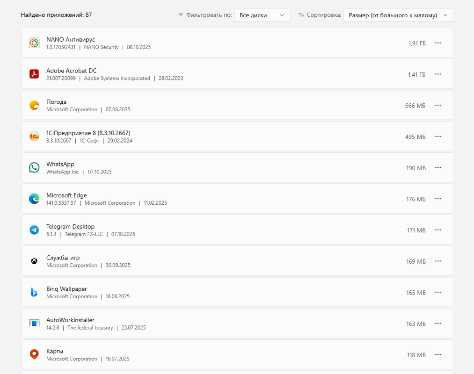
Task: Click the 1С-Софт publisher text
Action: (89, 140)
